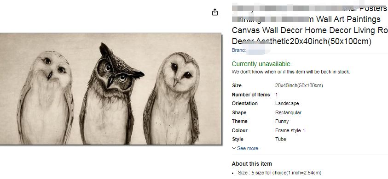The height and width of the screenshot is (179, 388).
Task: Open the See more link
Action: pos(248,148)
